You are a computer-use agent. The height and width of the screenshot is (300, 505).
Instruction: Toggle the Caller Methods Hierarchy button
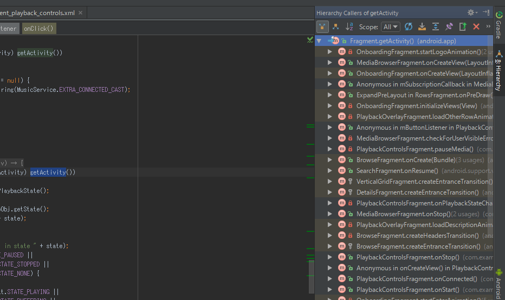coord(322,26)
